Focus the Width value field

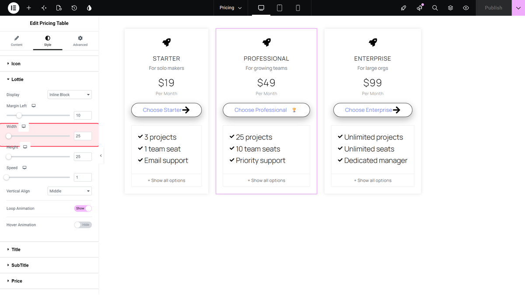(83, 136)
